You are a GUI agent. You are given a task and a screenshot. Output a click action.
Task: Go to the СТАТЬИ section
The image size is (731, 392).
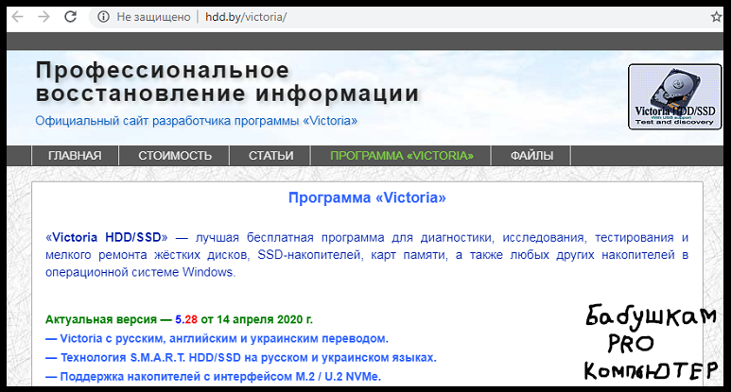pos(270,156)
